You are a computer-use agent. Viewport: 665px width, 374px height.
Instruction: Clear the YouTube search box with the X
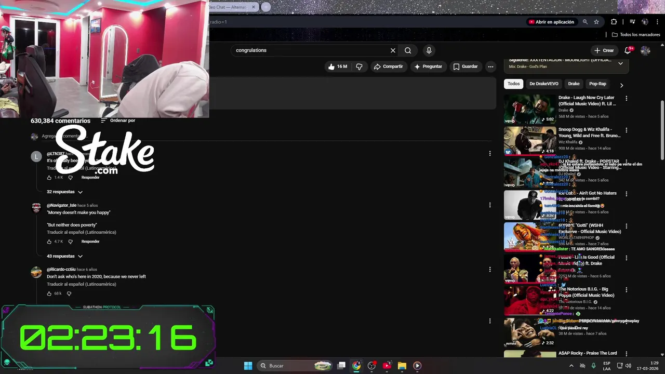[393, 50]
